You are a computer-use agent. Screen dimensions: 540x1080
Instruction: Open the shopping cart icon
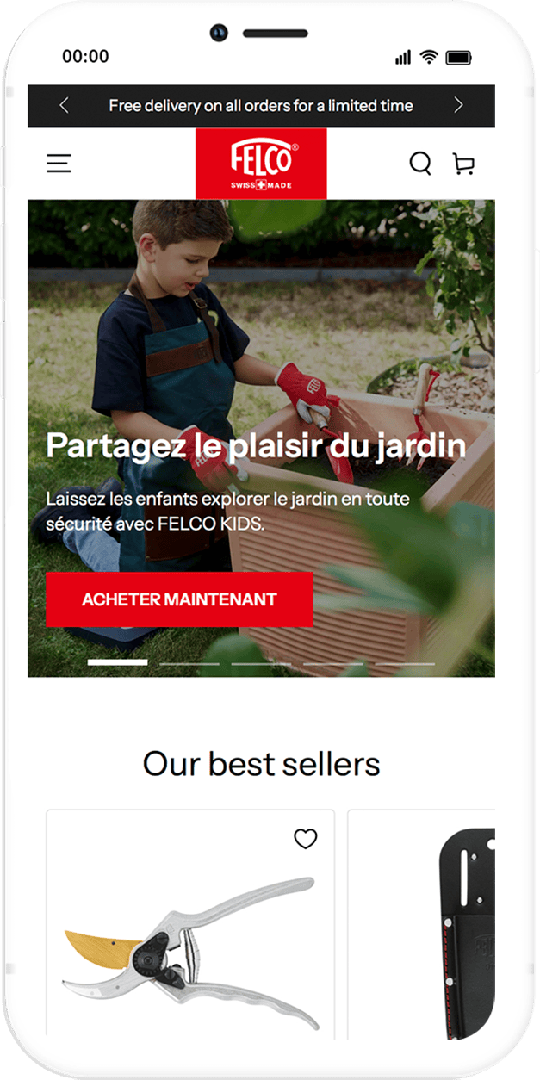(x=463, y=164)
